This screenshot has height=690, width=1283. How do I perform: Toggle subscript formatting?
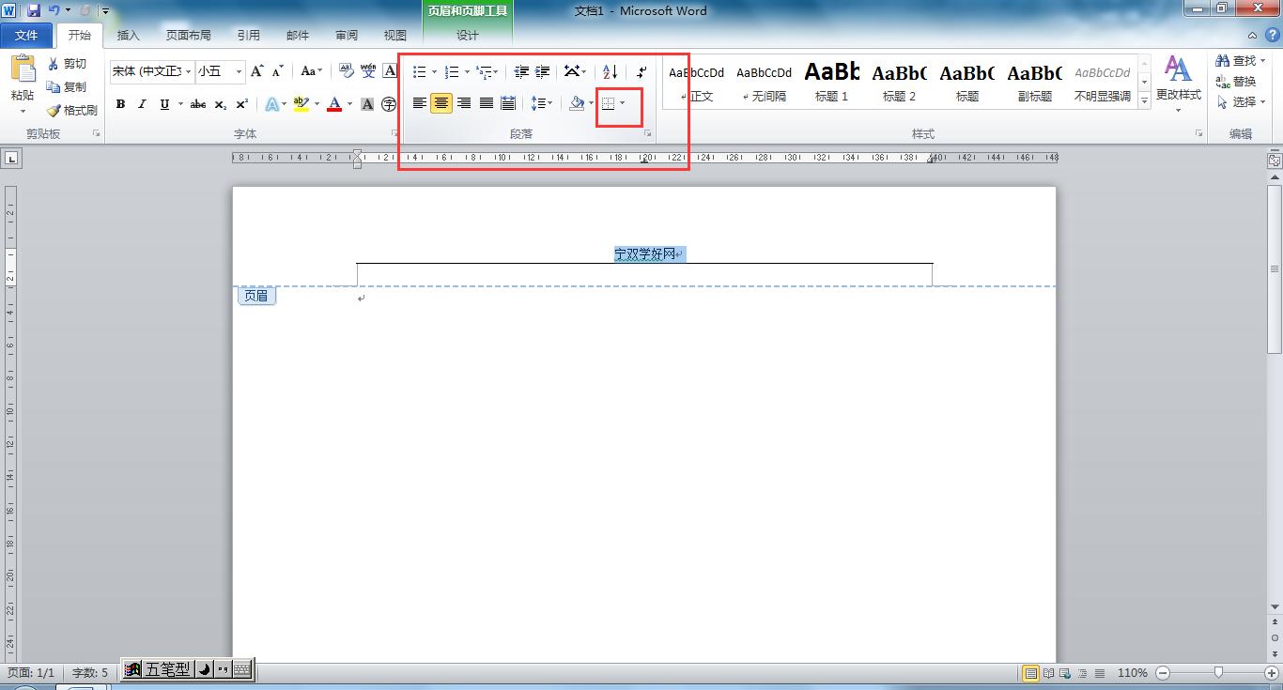(x=221, y=104)
